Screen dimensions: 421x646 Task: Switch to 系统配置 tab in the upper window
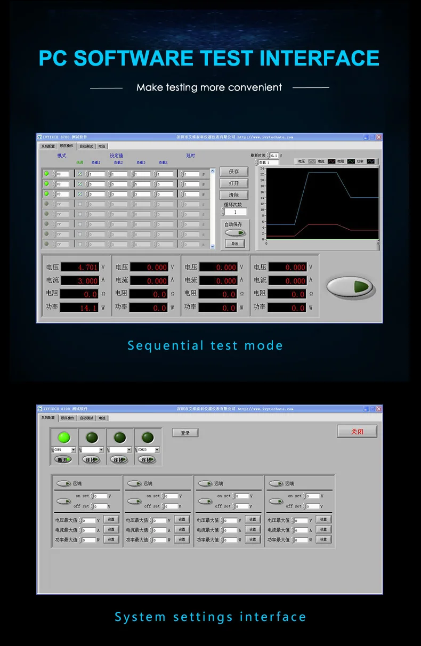[48, 146]
